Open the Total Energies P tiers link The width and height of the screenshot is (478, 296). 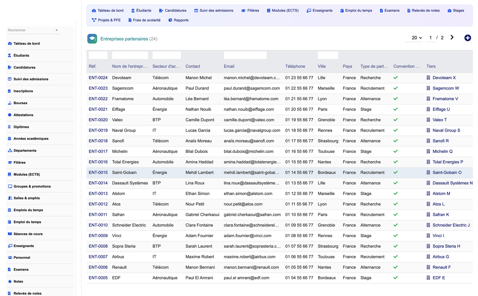tap(448, 162)
